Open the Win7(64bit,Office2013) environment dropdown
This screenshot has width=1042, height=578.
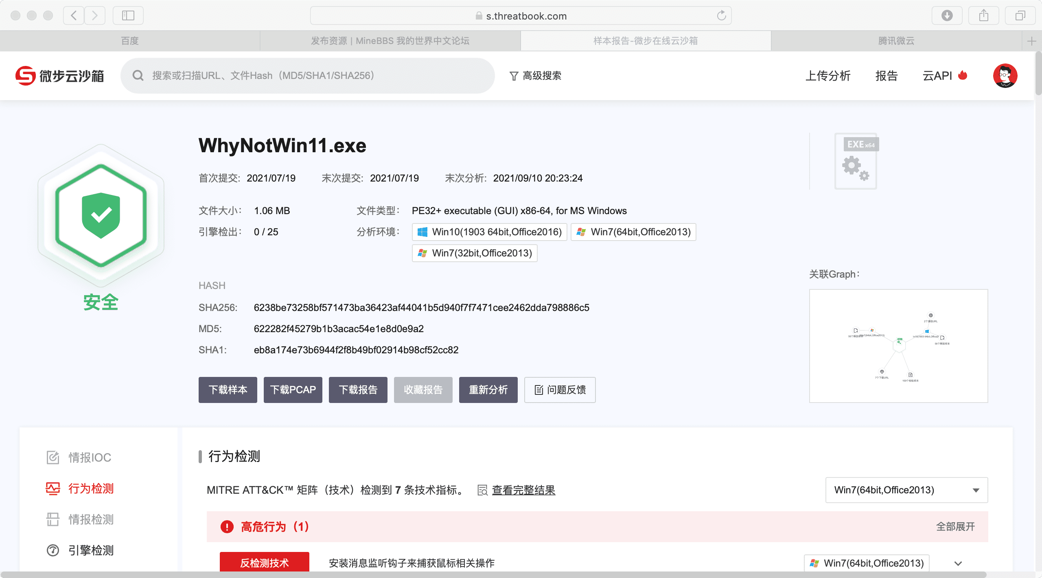(x=906, y=490)
